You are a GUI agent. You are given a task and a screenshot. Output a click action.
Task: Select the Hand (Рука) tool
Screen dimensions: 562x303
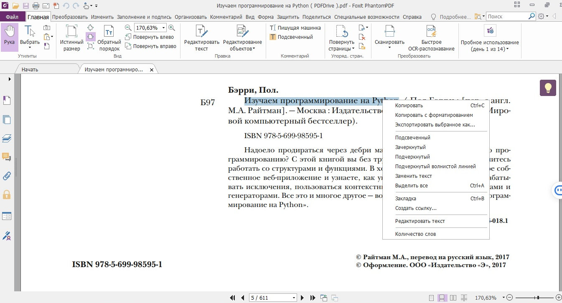(x=9, y=37)
